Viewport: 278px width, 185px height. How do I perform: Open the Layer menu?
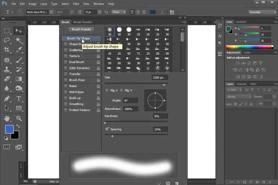tap(44, 4)
